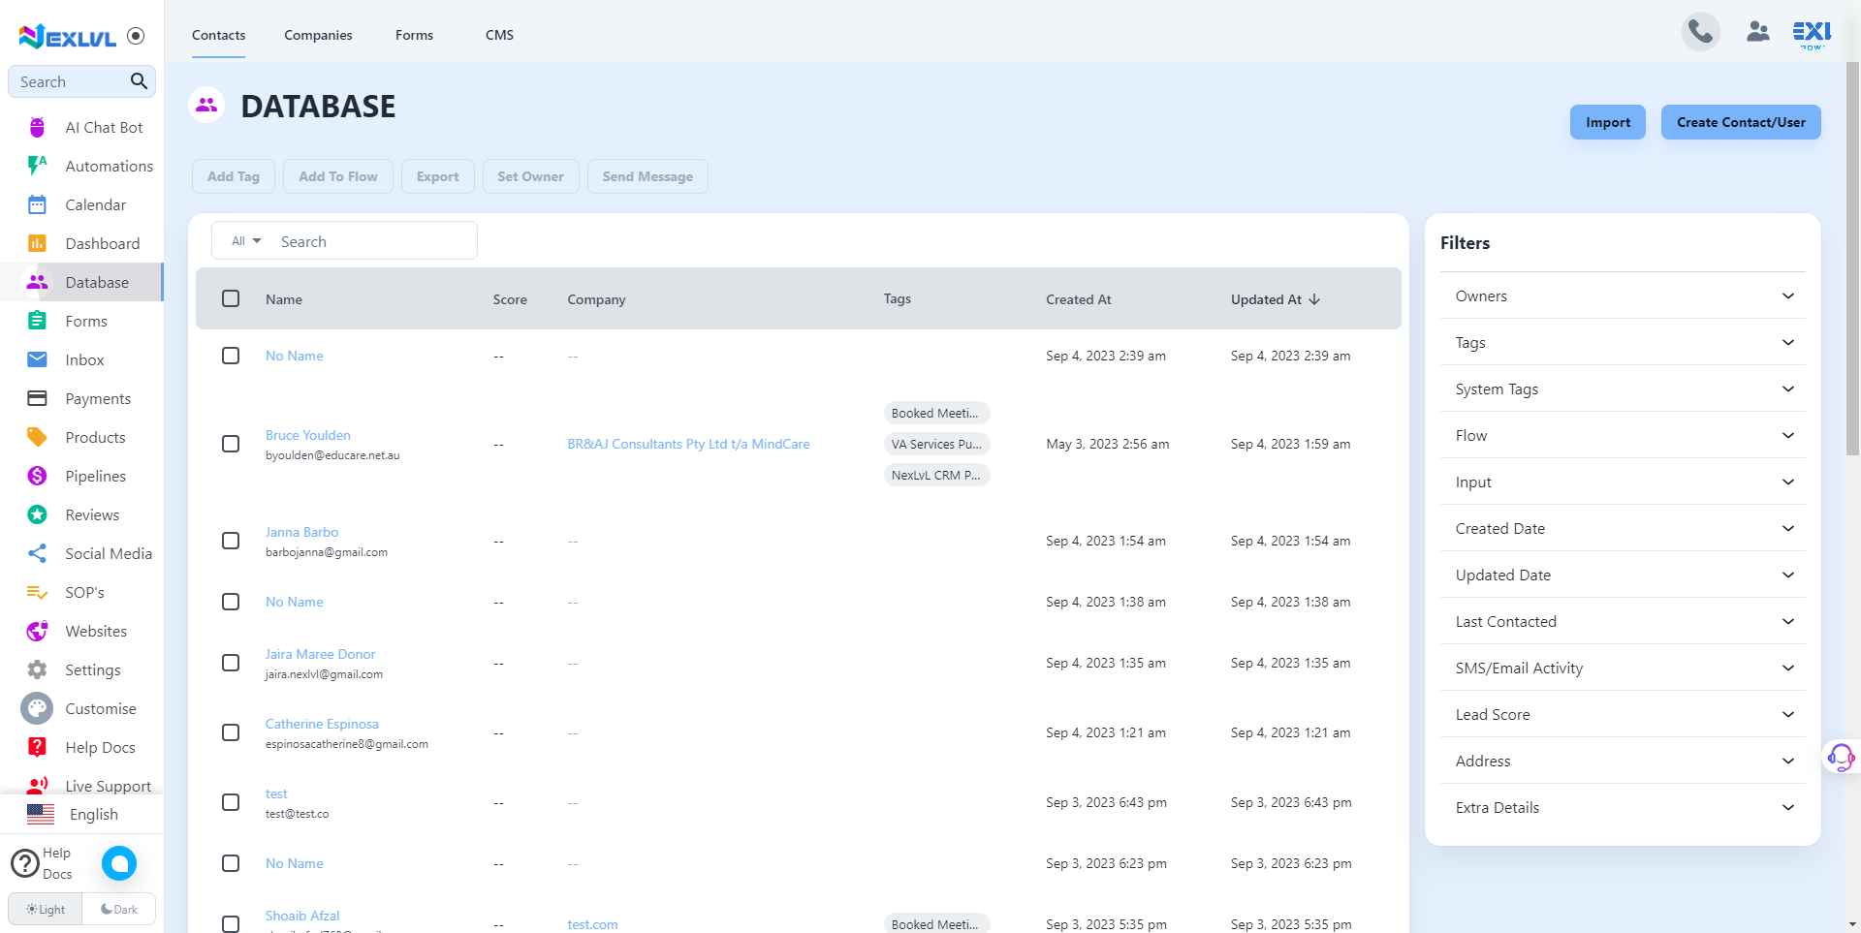Select the Janna Barbo row checkbox
Image resolution: width=1861 pixels, height=933 pixels.
(x=231, y=541)
